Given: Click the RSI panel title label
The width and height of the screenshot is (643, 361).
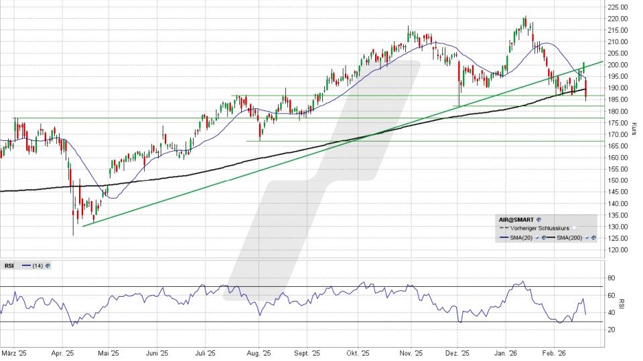Looking at the screenshot, I should coord(9,265).
